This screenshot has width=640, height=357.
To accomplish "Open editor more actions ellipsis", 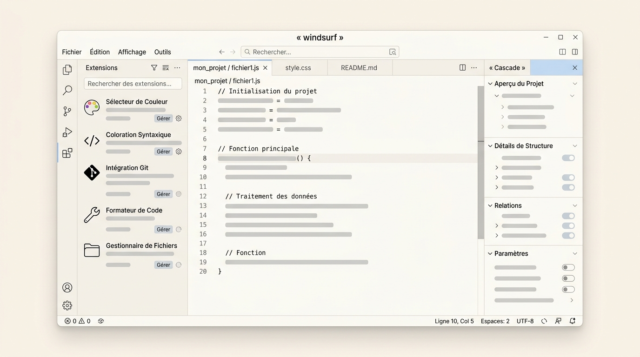I will 474,68.
